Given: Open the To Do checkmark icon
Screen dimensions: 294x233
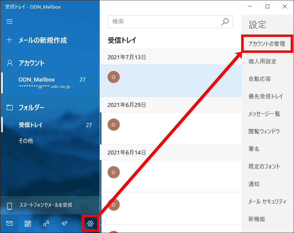Looking at the screenshot, I should (x=64, y=224).
